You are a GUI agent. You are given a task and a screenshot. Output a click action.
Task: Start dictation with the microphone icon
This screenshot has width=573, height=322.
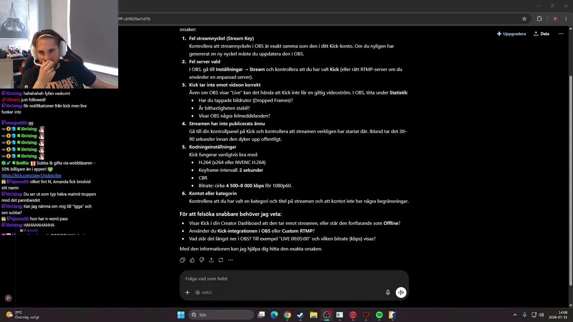click(388, 292)
